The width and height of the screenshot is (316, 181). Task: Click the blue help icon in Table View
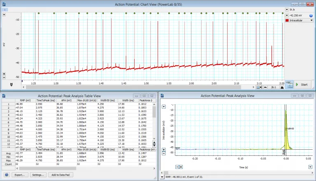(x=6, y=175)
